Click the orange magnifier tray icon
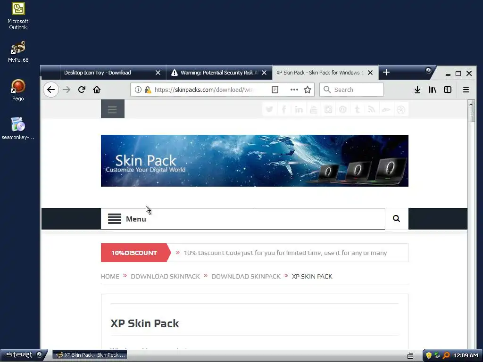Screen dimensions: 483x362 click(x=446, y=355)
